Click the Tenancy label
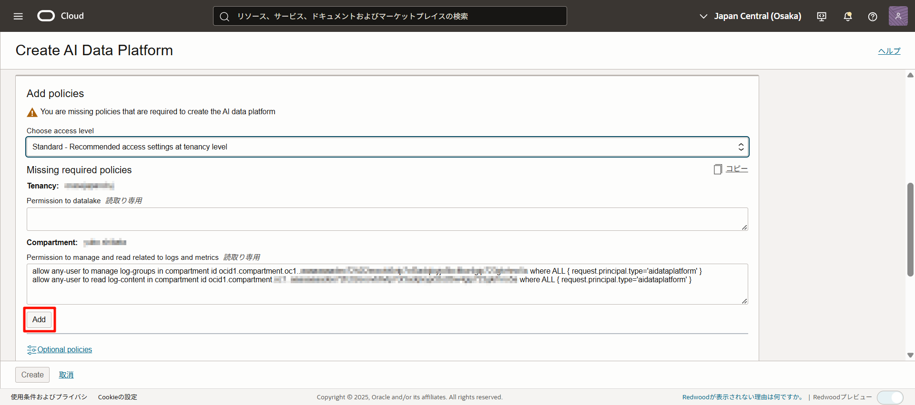Screen dimensions: 915x405 [43, 186]
